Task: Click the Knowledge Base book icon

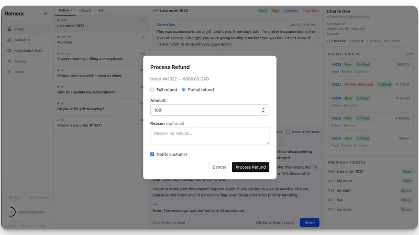Action: 9,50
